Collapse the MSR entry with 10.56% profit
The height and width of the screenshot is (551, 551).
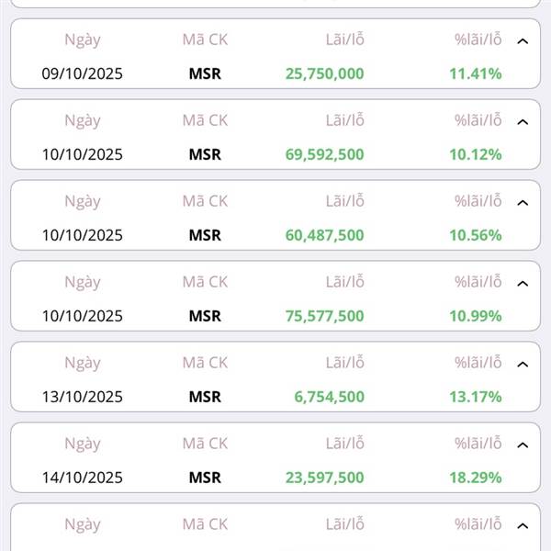click(523, 203)
